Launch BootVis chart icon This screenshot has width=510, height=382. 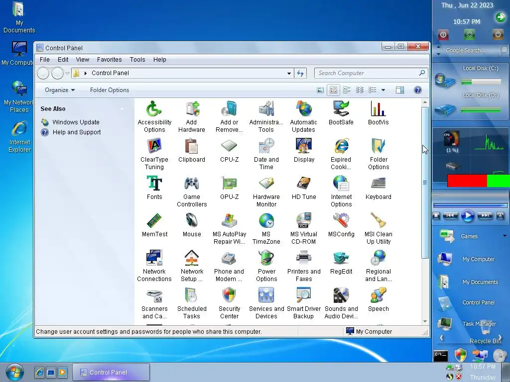point(379,113)
